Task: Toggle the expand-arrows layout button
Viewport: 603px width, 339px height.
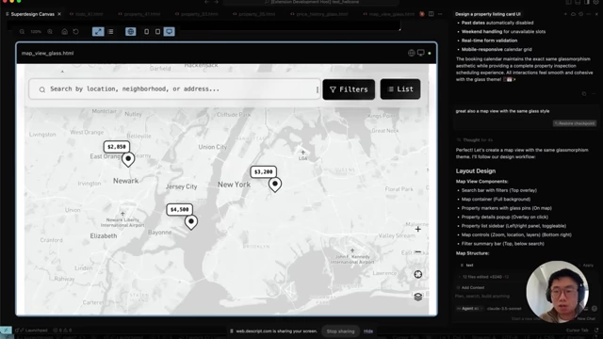Action: click(x=98, y=31)
